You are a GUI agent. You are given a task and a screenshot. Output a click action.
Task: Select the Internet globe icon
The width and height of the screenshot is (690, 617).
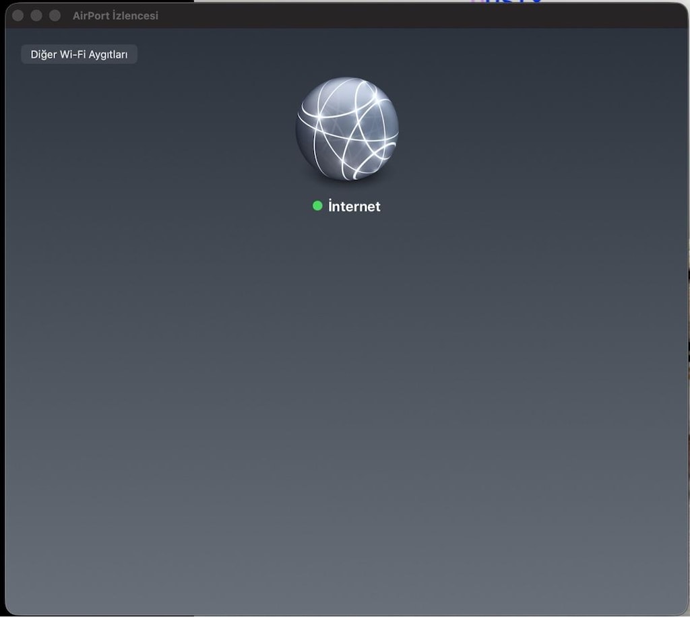coord(347,129)
